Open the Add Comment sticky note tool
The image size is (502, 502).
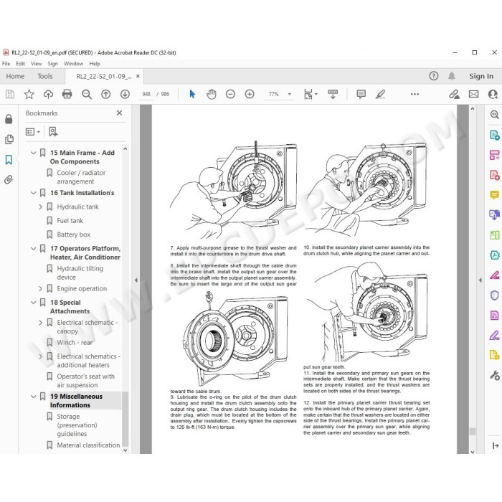coord(361,94)
